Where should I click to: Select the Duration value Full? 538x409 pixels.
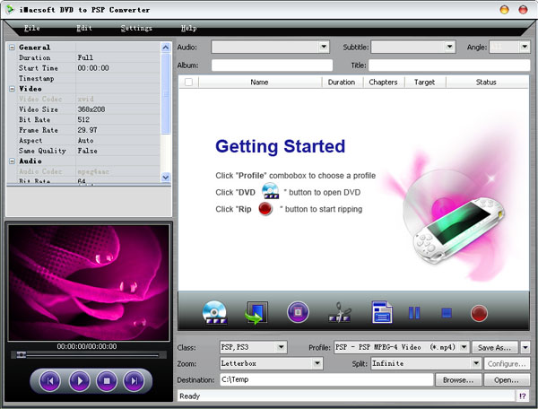[85, 57]
